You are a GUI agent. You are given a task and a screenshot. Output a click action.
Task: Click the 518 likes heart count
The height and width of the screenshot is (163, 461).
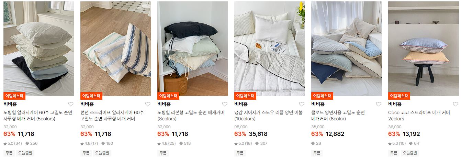point(185,143)
